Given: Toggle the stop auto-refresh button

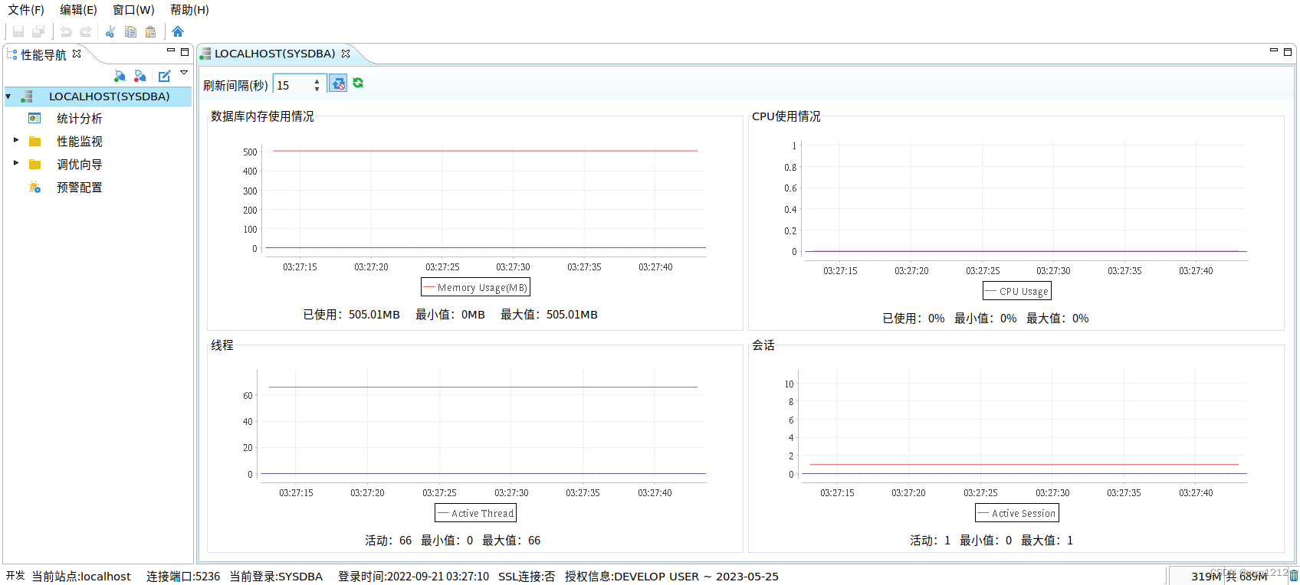Looking at the screenshot, I should (x=338, y=83).
